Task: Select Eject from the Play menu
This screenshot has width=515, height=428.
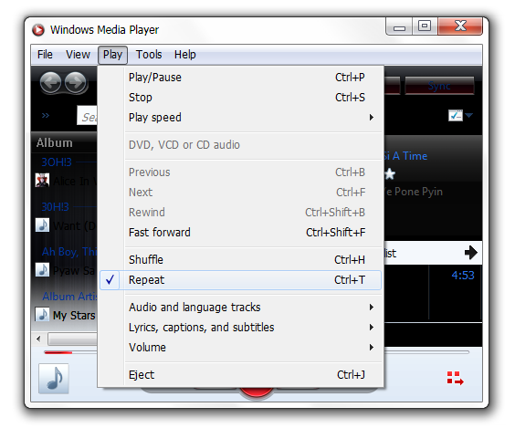Action: (241, 374)
